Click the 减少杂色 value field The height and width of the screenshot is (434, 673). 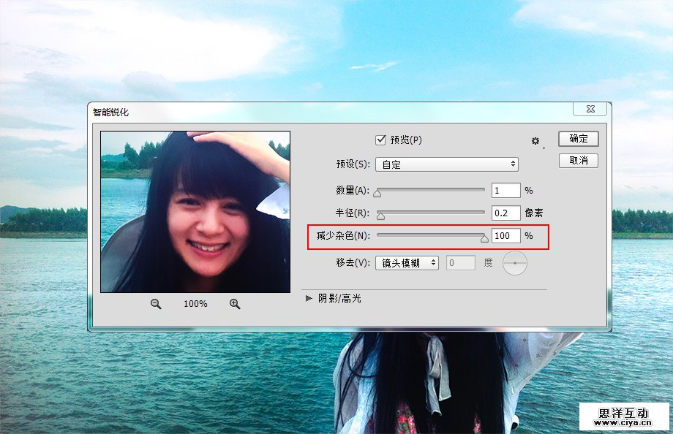click(x=505, y=236)
